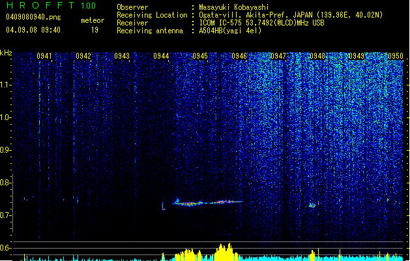This screenshot has width=410, height=261.
Task: Click the 0948 time marker
Action: [x=317, y=56]
